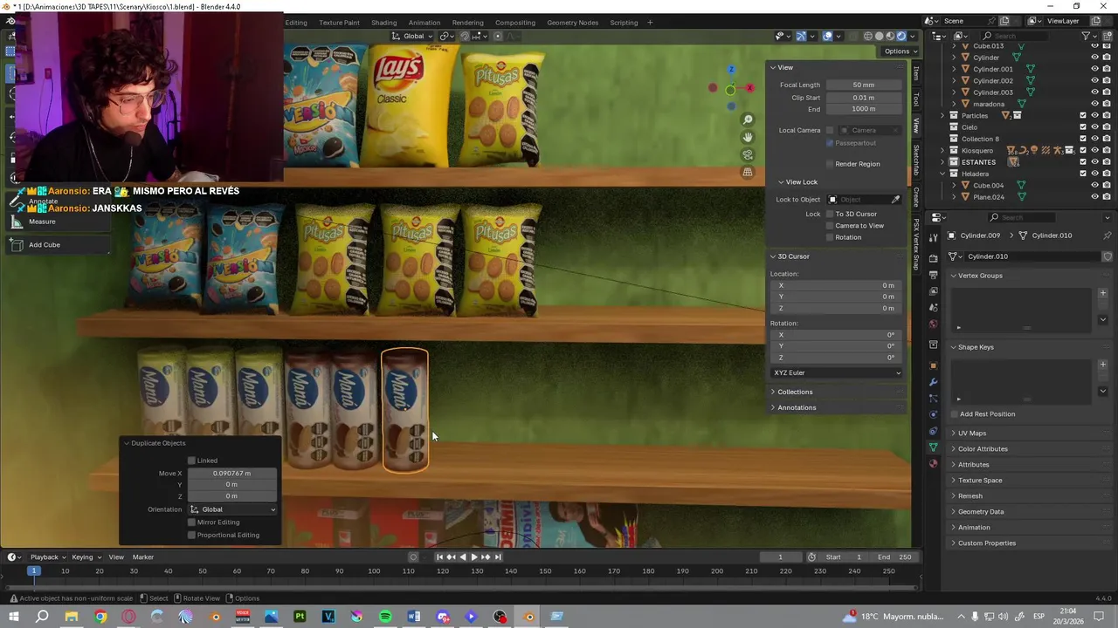Open Microsoft Word from the taskbar

414,617
